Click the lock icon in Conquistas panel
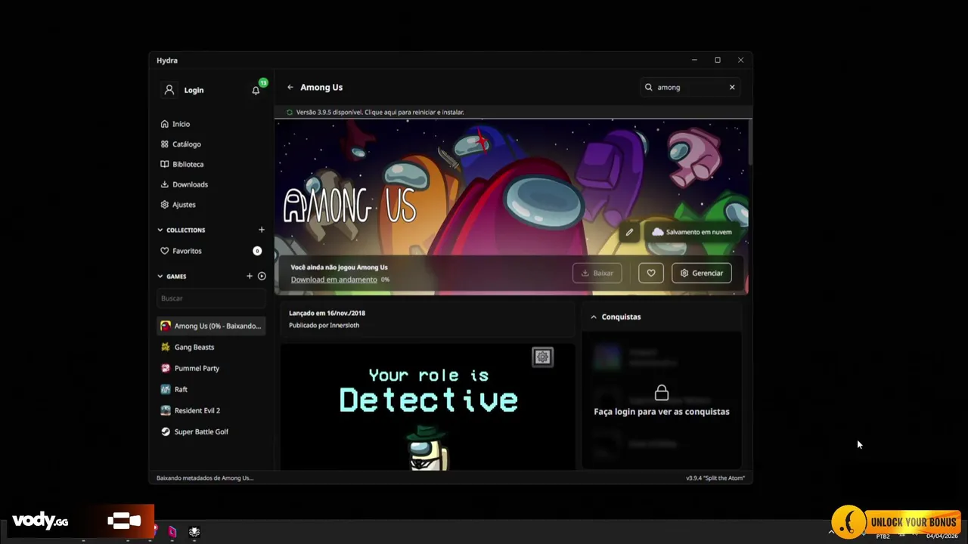968x544 pixels. [662, 393]
